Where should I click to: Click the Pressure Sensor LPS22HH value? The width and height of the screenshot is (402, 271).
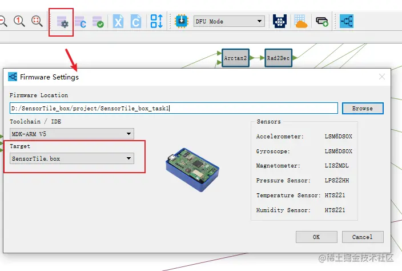pos(337,181)
